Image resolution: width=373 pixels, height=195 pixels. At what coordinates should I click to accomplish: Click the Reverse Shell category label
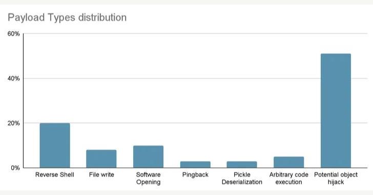[x=55, y=175]
